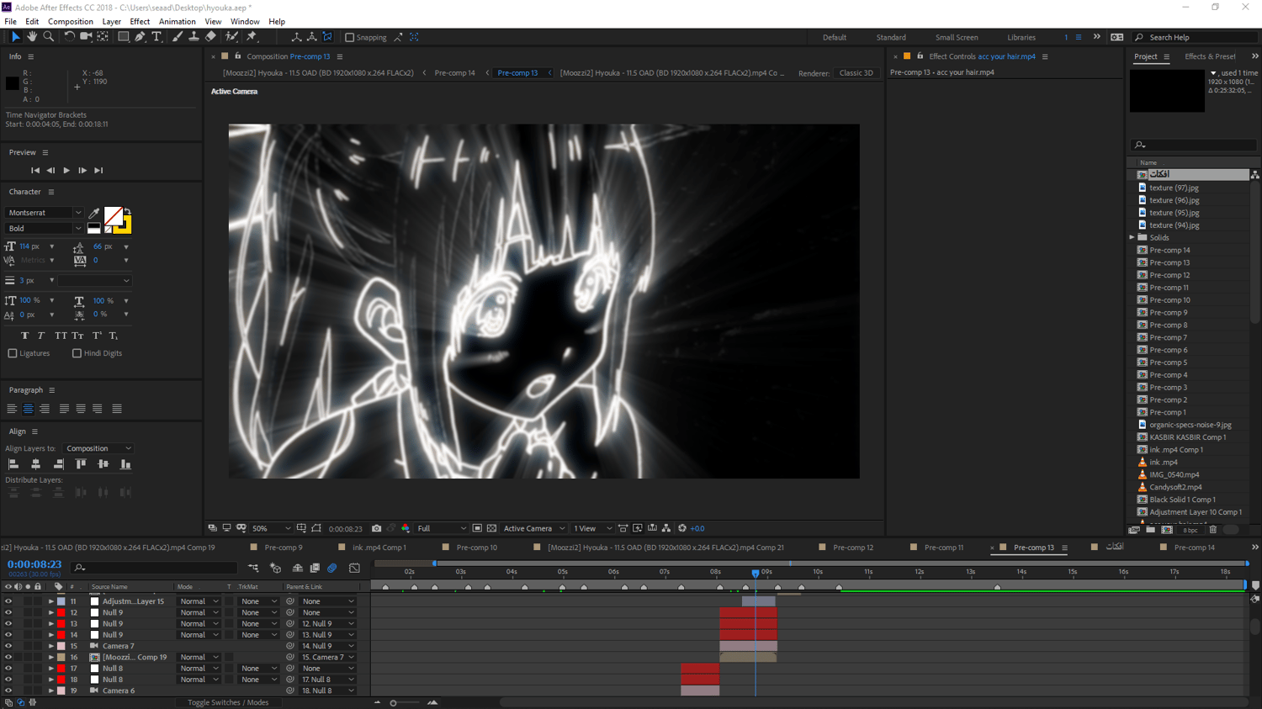
Task: Apply Faux Italic text style
Action: coord(41,336)
